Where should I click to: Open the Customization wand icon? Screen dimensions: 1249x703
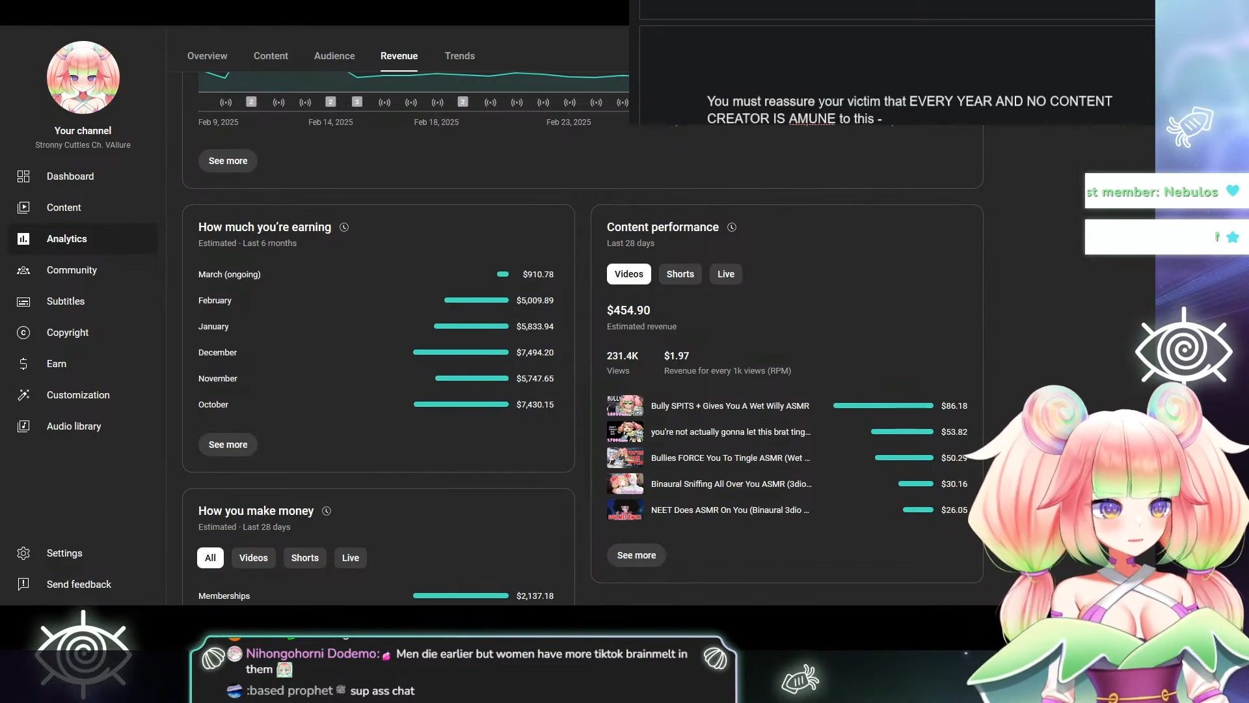(23, 395)
